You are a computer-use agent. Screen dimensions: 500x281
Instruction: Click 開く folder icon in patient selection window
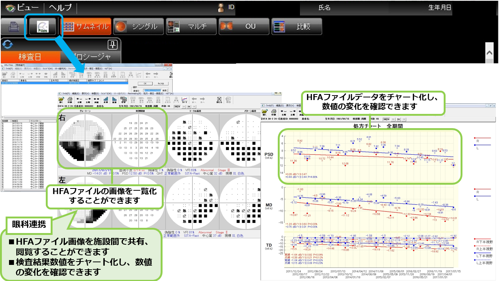pos(4,75)
